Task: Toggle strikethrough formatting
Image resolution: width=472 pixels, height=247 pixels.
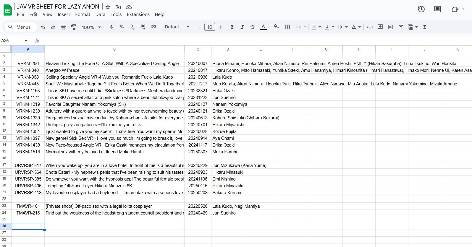Action: 253,27
